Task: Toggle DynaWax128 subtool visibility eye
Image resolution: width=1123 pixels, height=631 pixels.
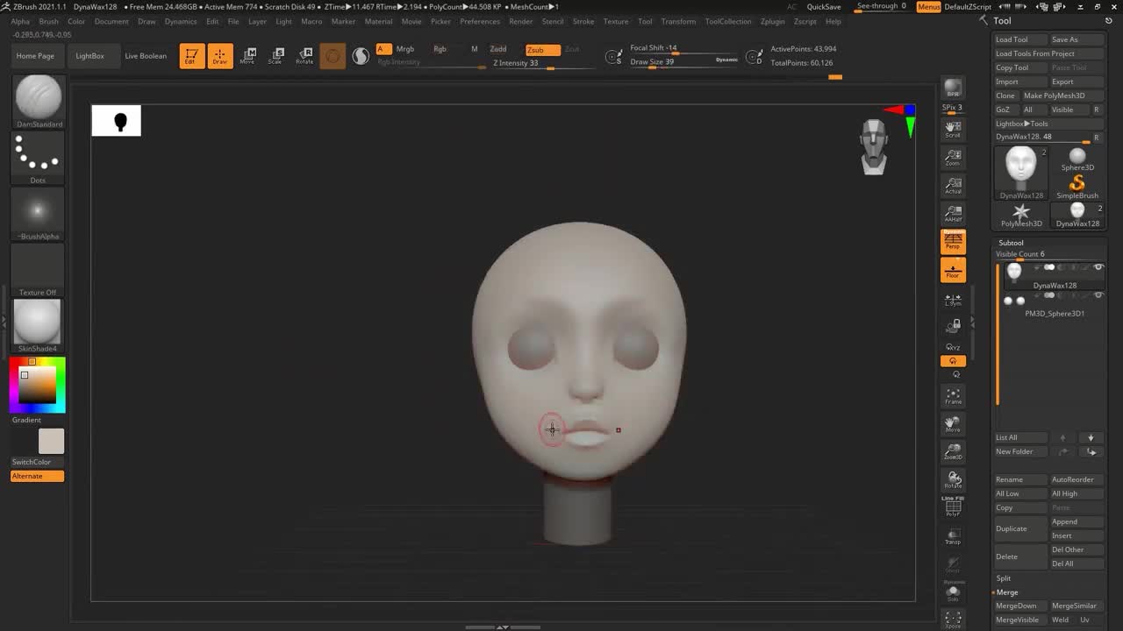Action: click(1098, 267)
